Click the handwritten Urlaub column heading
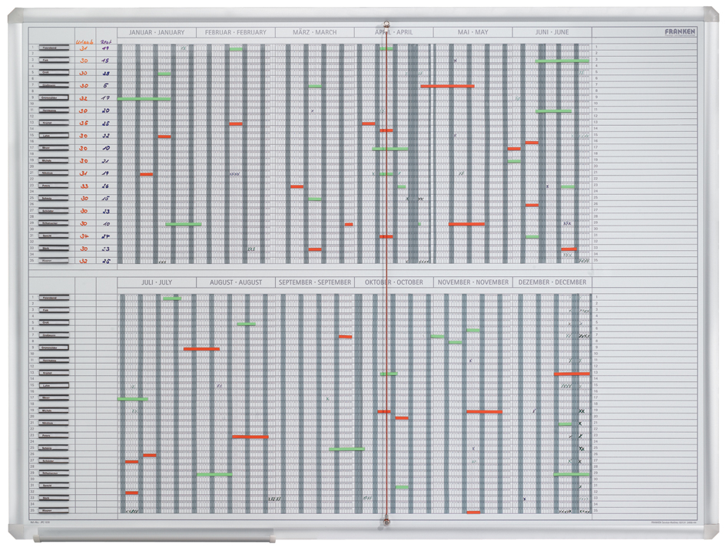 (x=85, y=41)
